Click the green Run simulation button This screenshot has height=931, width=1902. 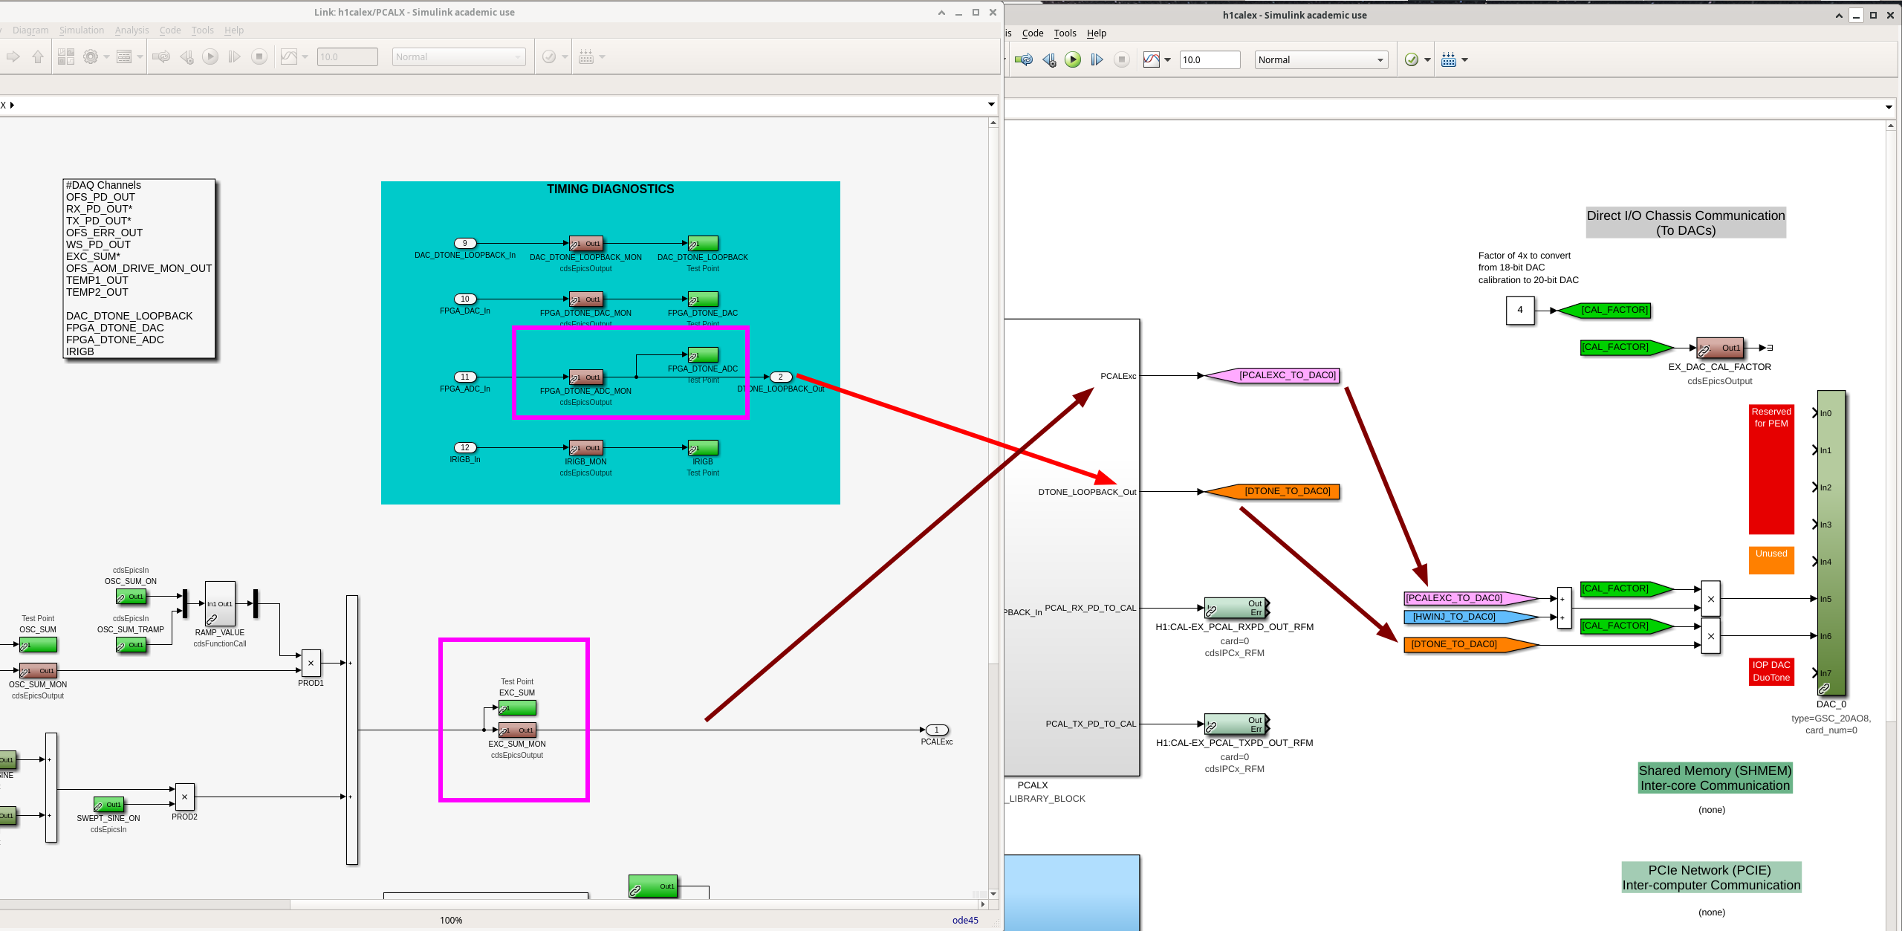1072,59
